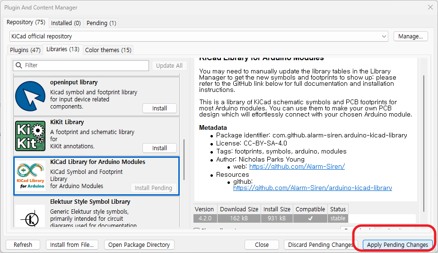Switch to the Installed (0) tab
Viewport: 438px width, 253px height.
click(66, 23)
